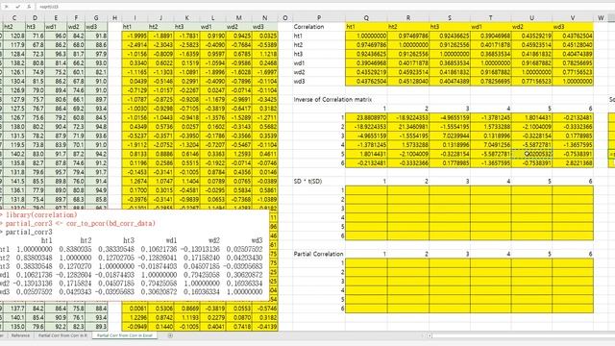
Task: Click the 'SD * t(SD)' label cell
Action: 307,182
